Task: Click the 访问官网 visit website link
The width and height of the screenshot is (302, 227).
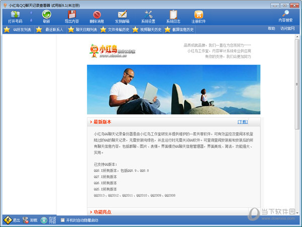Action: 287,29
